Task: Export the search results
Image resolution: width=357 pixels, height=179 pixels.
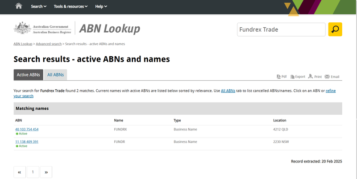Action: [x=298, y=77]
